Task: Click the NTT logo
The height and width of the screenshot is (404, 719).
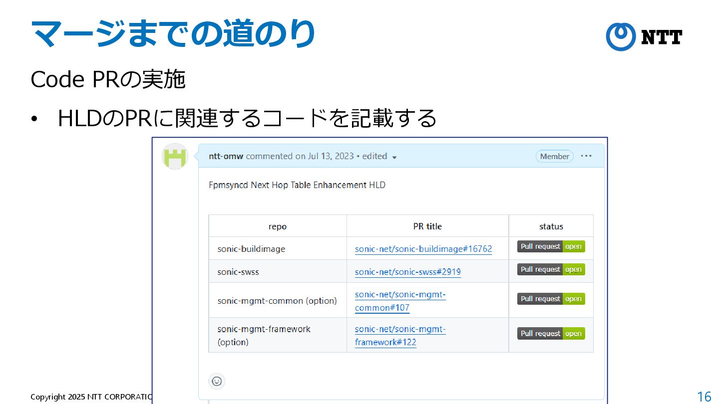Action: [x=644, y=37]
